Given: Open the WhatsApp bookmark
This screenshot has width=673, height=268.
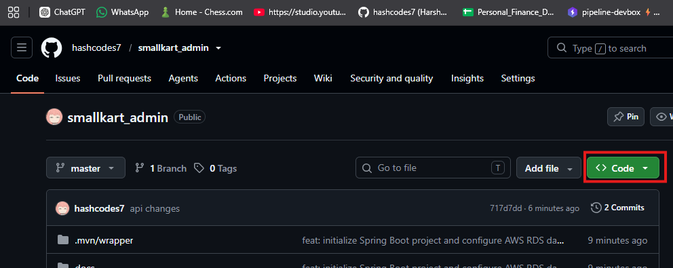Looking at the screenshot, I should (122, 12).
